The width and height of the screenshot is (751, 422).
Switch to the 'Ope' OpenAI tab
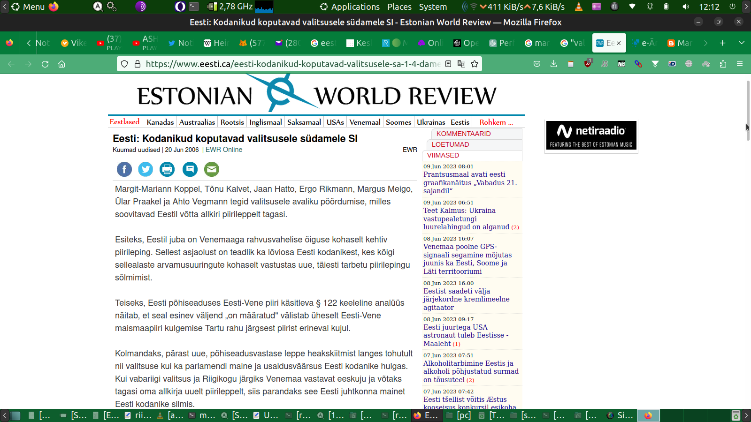(466, 43)
